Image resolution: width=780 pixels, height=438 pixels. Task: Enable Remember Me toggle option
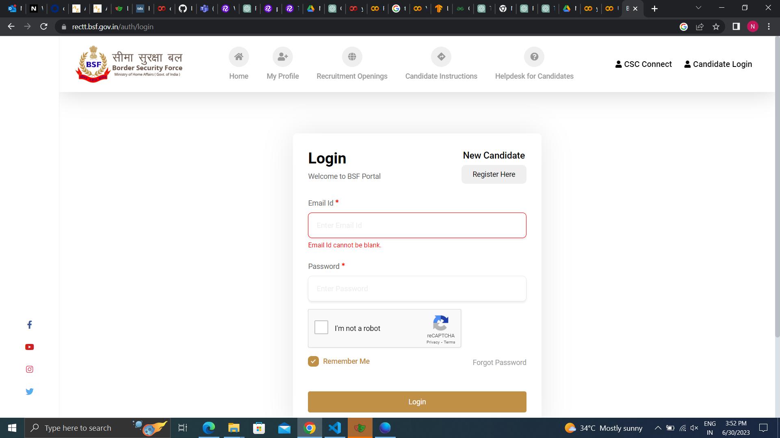[314, 361]
